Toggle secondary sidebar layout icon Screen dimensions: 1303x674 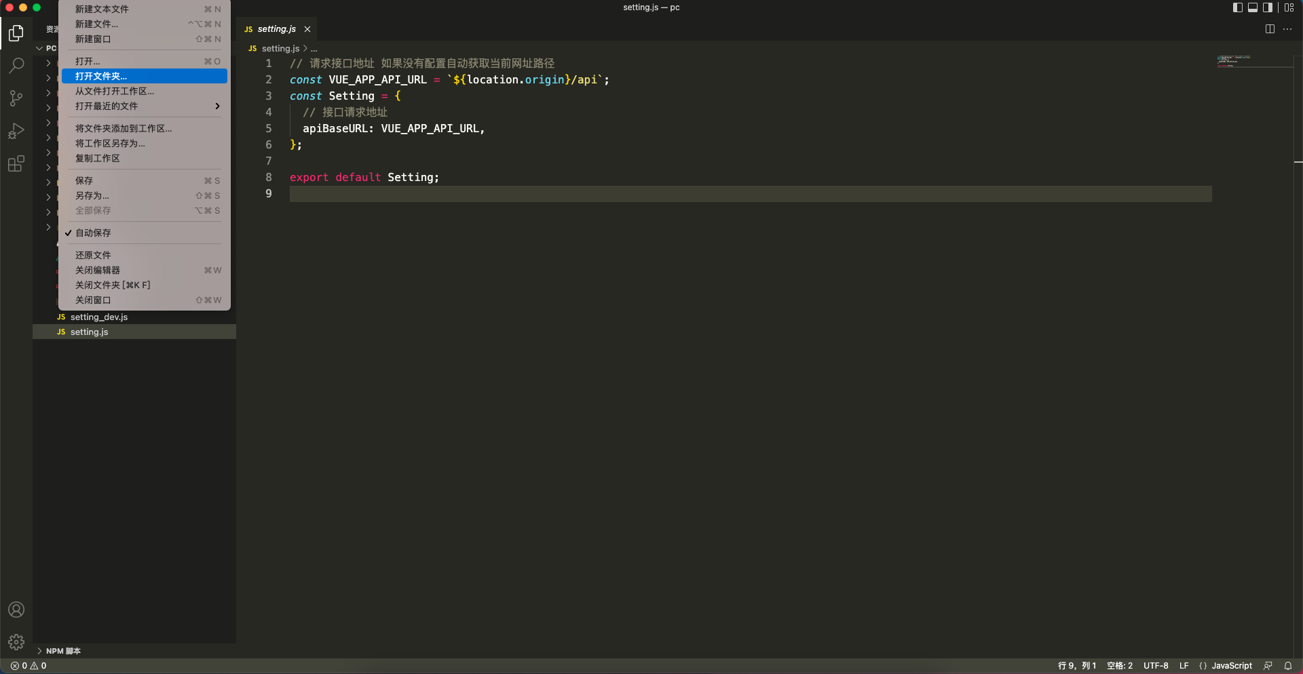coord(1268,7)
